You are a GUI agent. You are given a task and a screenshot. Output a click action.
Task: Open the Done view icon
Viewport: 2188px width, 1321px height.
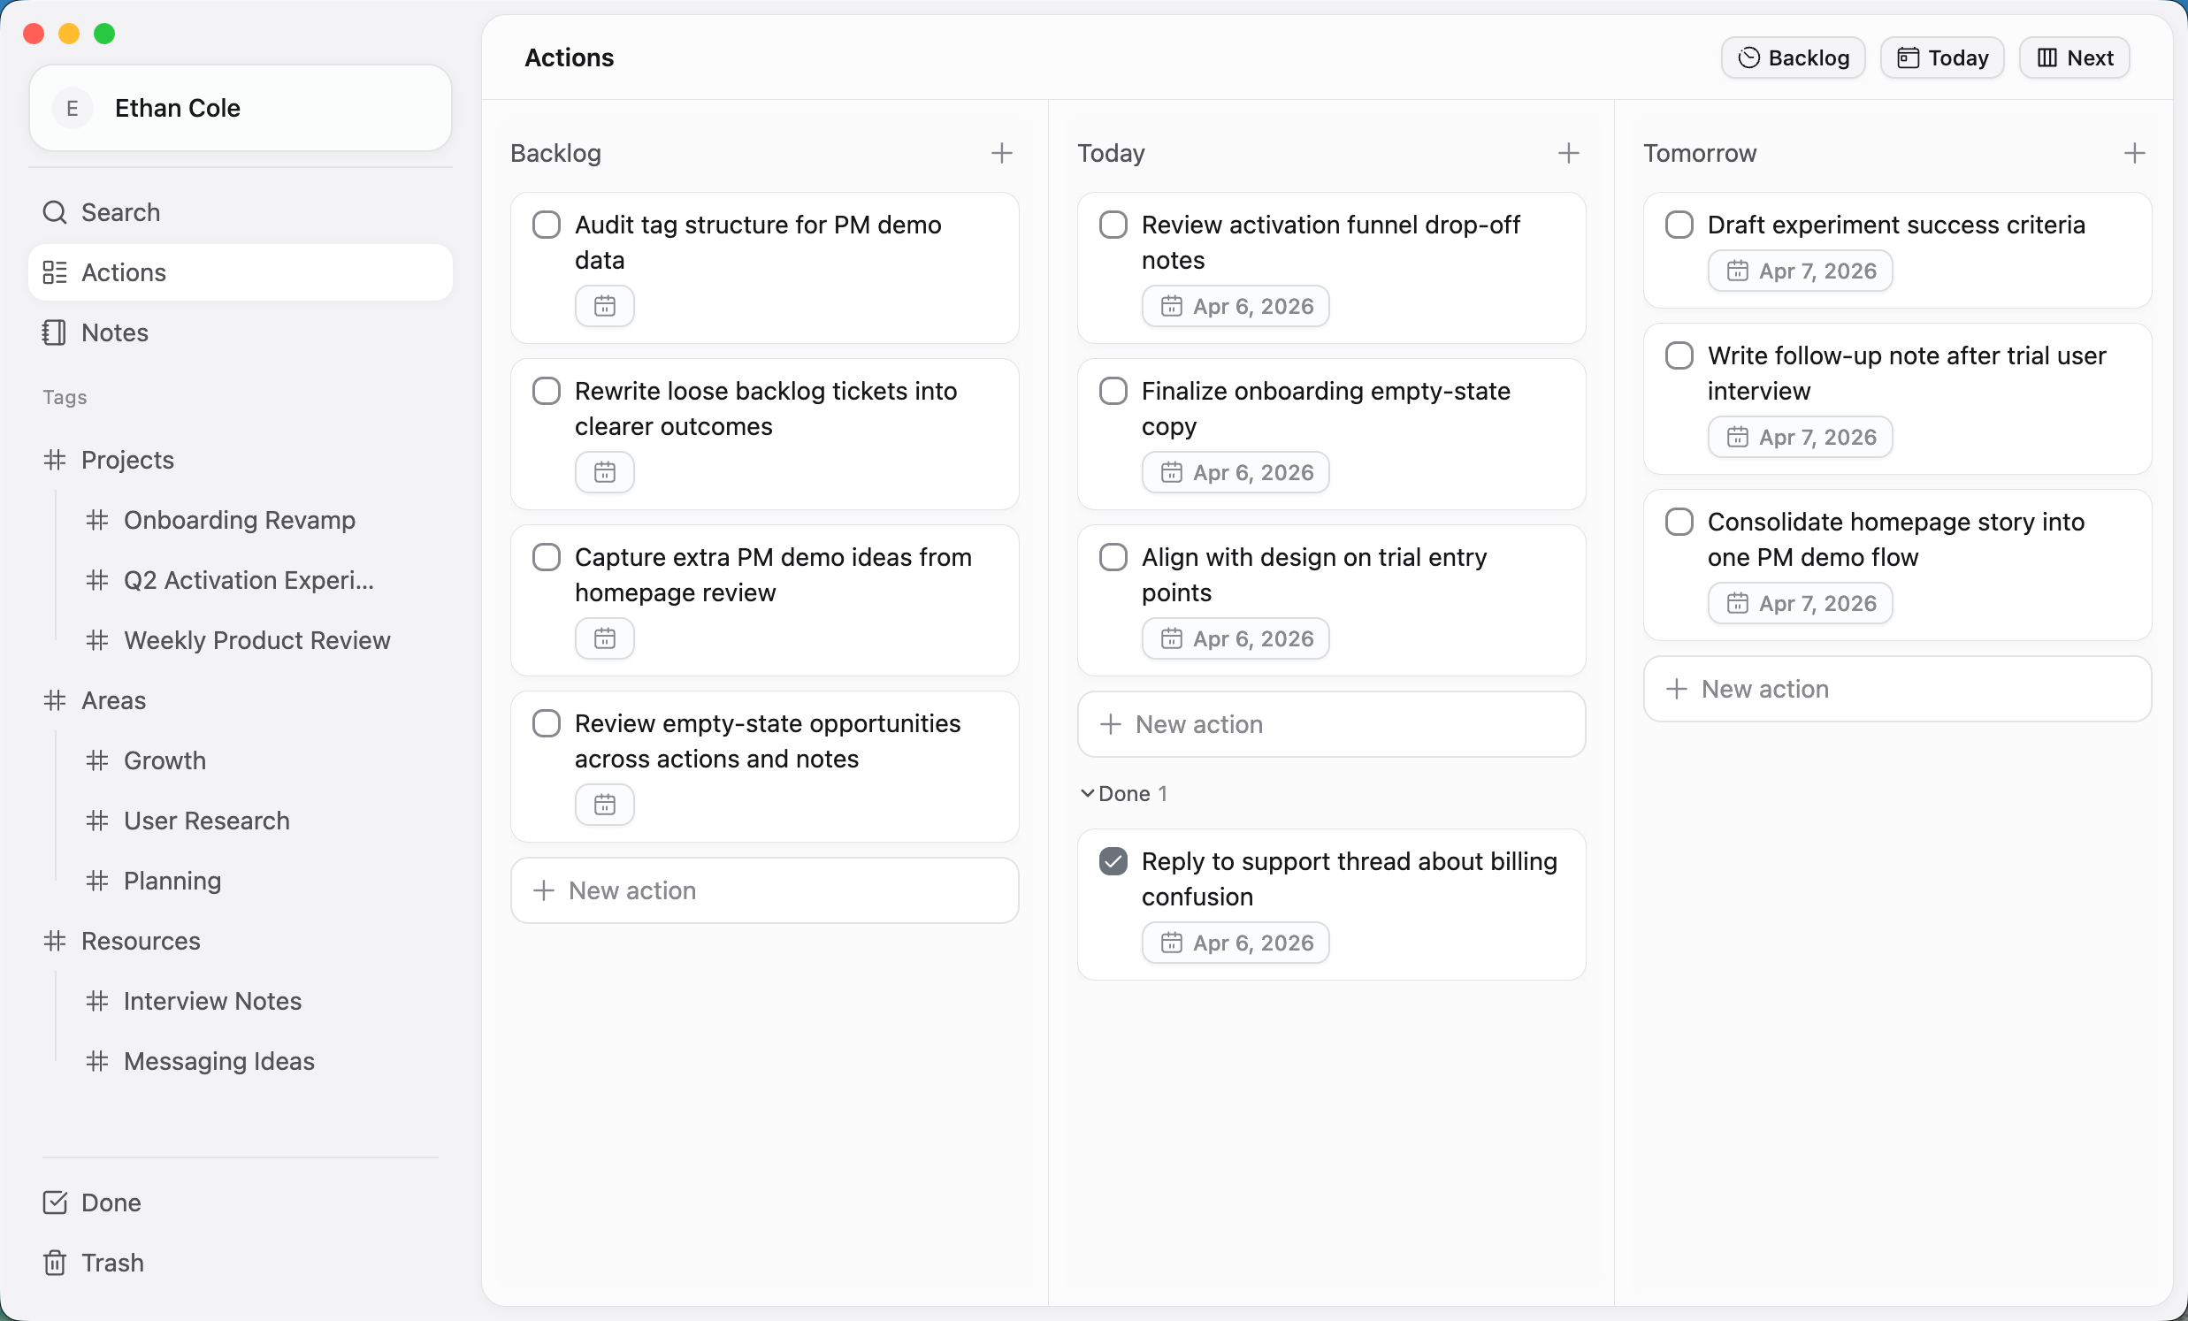coord(54,1203)
